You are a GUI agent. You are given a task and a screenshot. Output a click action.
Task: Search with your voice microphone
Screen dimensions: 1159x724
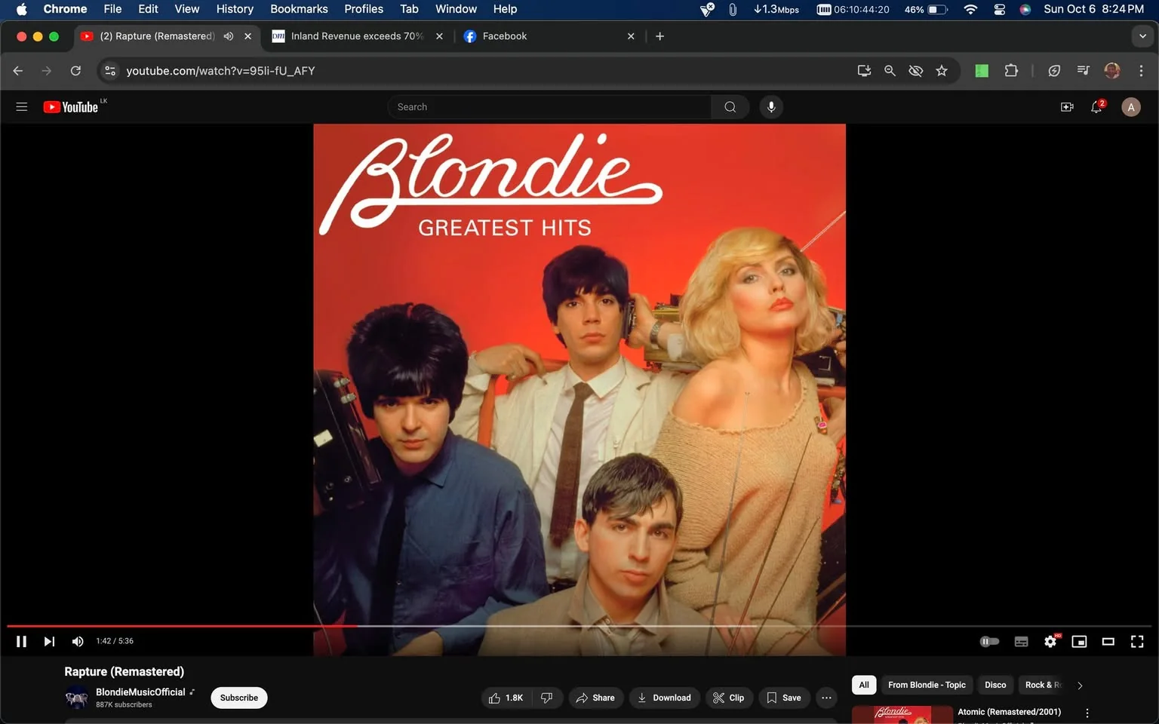point(771,107)
